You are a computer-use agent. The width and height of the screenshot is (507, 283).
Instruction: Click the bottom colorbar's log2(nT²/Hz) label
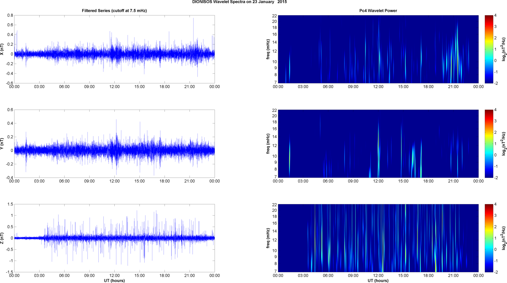(504, 238)
